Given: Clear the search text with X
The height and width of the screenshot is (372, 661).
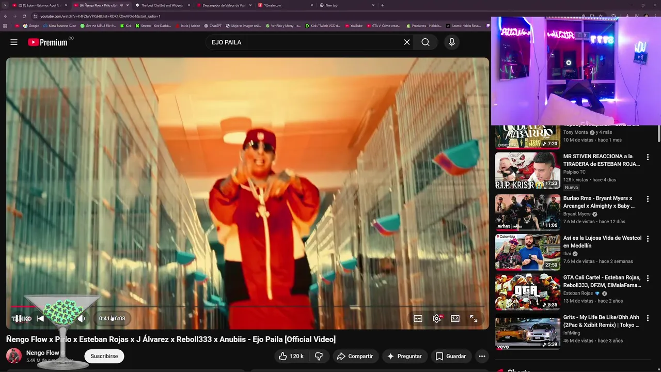Looking at the screenshot, I should [x=407, y=42].
